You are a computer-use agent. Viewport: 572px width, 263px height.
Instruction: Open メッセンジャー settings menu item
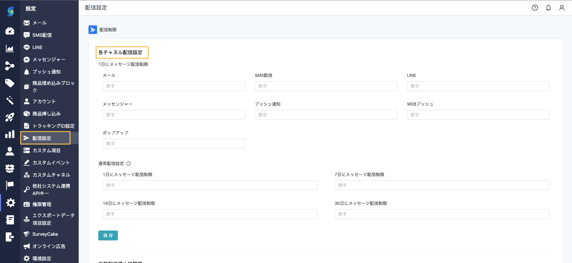click(x=49, y=59)
